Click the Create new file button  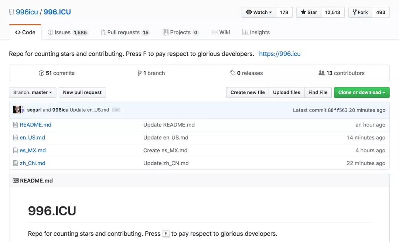[x=248, y=92]
